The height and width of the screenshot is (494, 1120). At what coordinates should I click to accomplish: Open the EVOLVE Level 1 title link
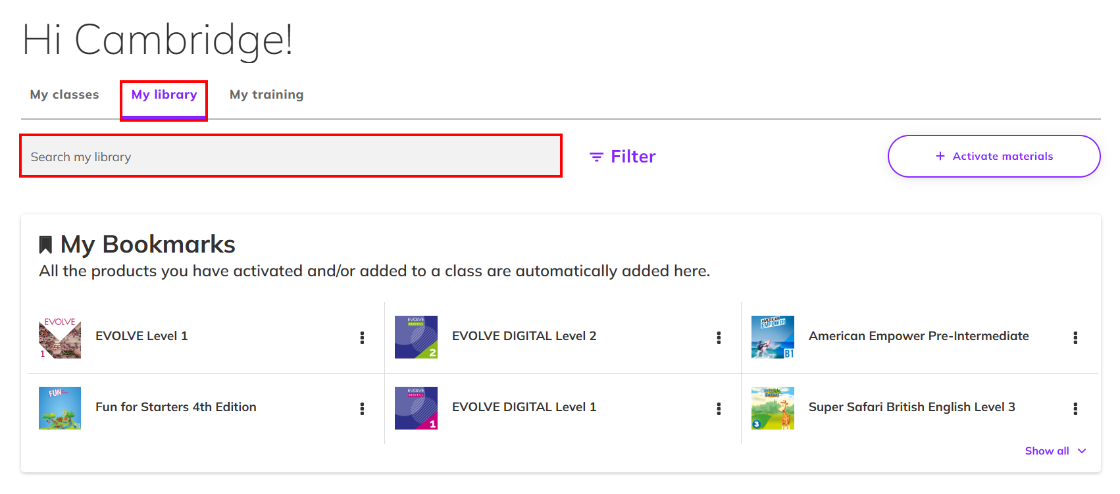[141, 336]
